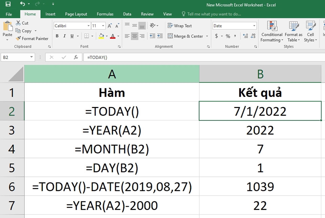Apply the red Font Color

[113, 36]
